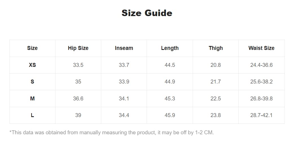
Task: Click the Size Guide heading
Action: (147, 13)
